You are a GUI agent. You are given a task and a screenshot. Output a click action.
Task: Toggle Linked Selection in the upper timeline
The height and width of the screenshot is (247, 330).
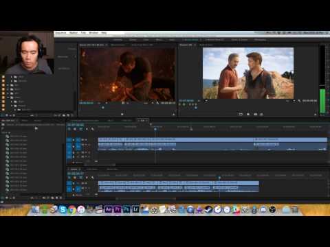click(80, 129)
